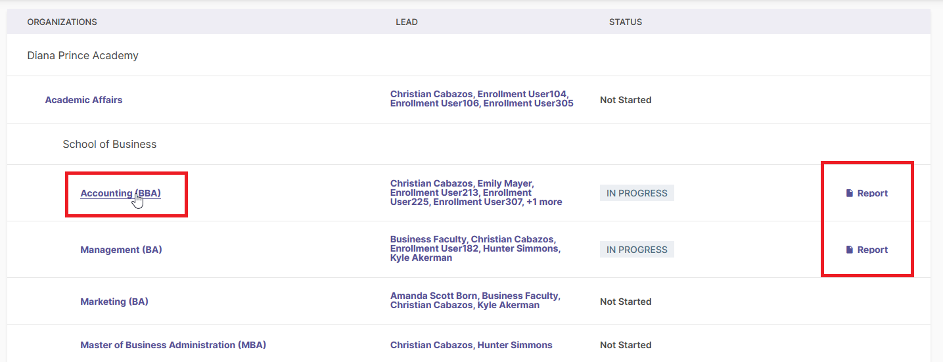This screenshot has height=362, width=943.
Task: Open the Report link for Management (BA)
Action: 867,250
